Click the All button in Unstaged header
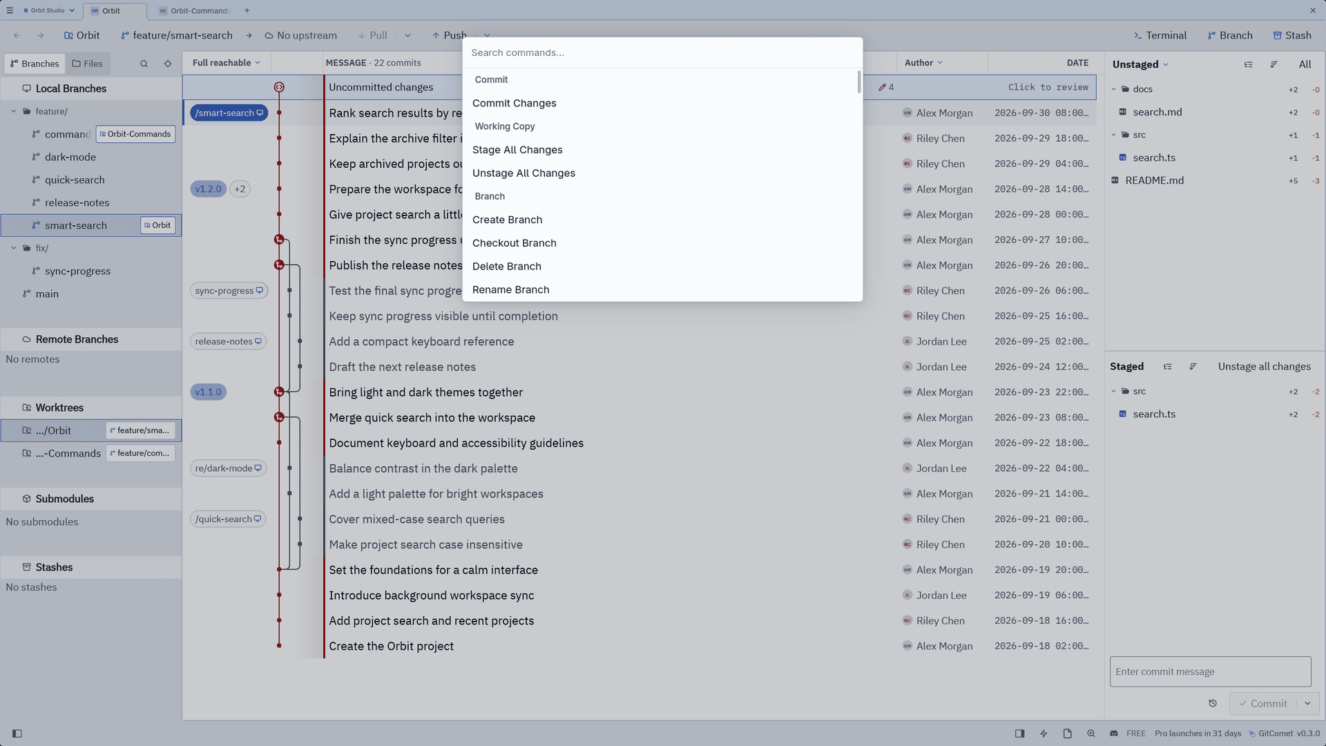The height and width of the screenshot is (746, 1326). click(1305, 64)
